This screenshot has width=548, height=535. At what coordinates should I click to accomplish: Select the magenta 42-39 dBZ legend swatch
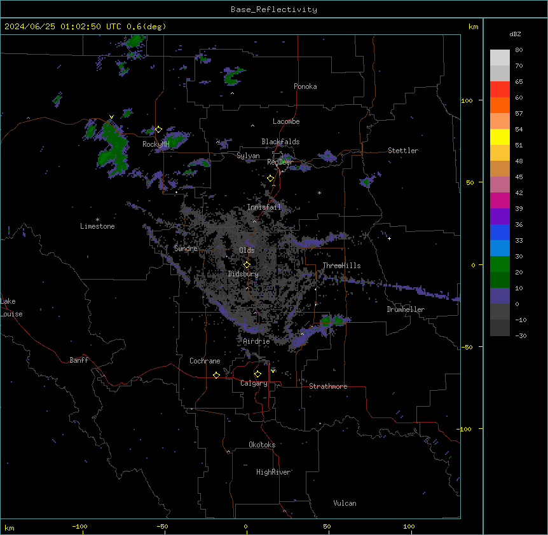500,200
